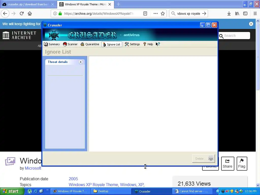
Task: Open Crusader Settings
Action: click(132, 44)
